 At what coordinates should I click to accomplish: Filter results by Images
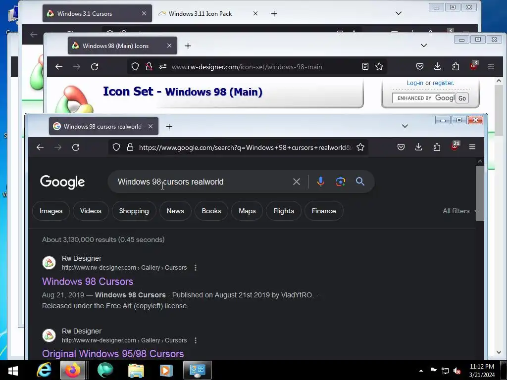point(51,211)
